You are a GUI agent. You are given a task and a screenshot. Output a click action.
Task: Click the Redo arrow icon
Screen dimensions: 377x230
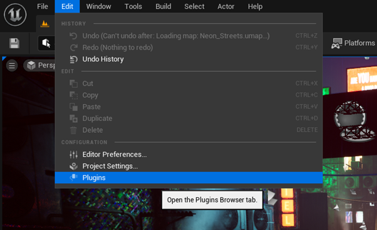point(73,48)
